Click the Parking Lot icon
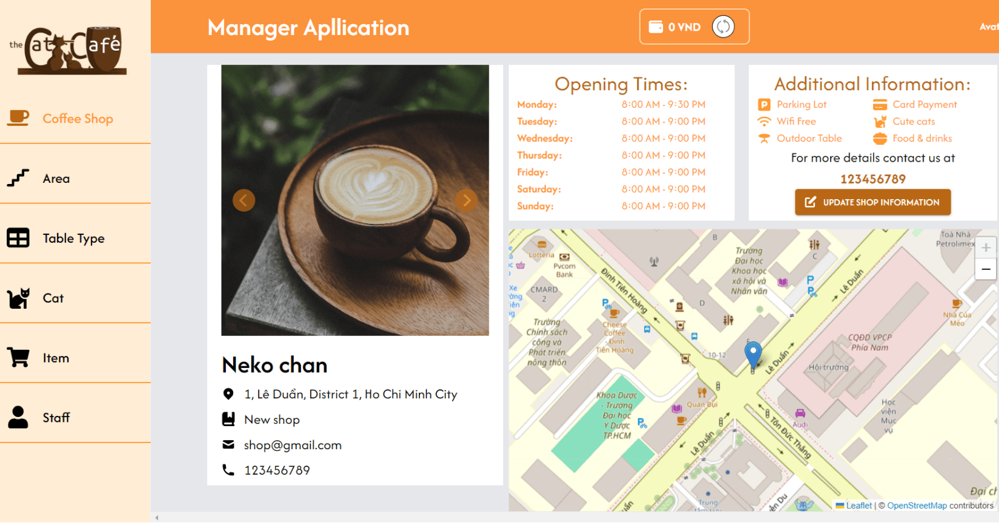Viewport: 999px width, 523px height. [x=764, y=105]
